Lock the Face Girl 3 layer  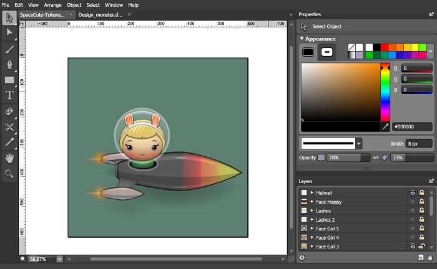point(421,246)
